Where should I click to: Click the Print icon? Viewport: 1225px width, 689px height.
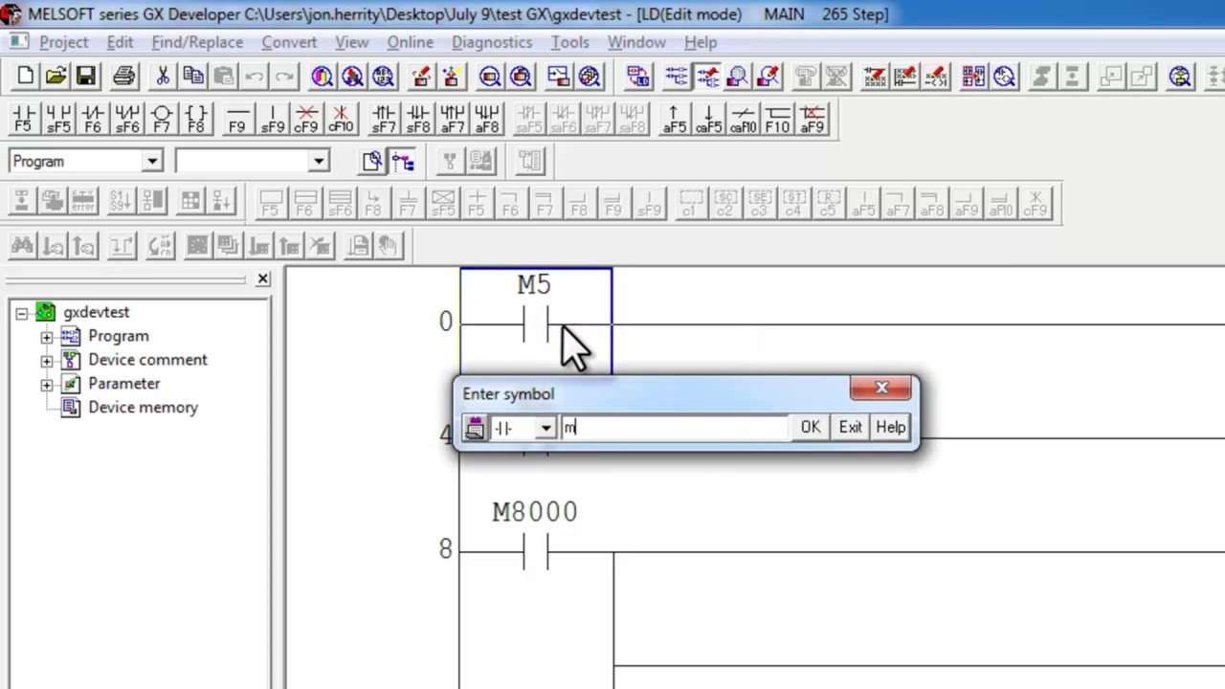123,77
